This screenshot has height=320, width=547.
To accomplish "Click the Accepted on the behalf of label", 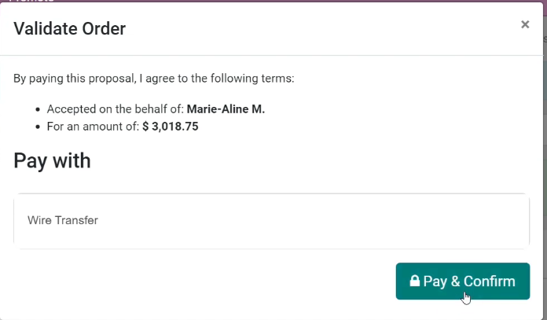I will [115, 109].
